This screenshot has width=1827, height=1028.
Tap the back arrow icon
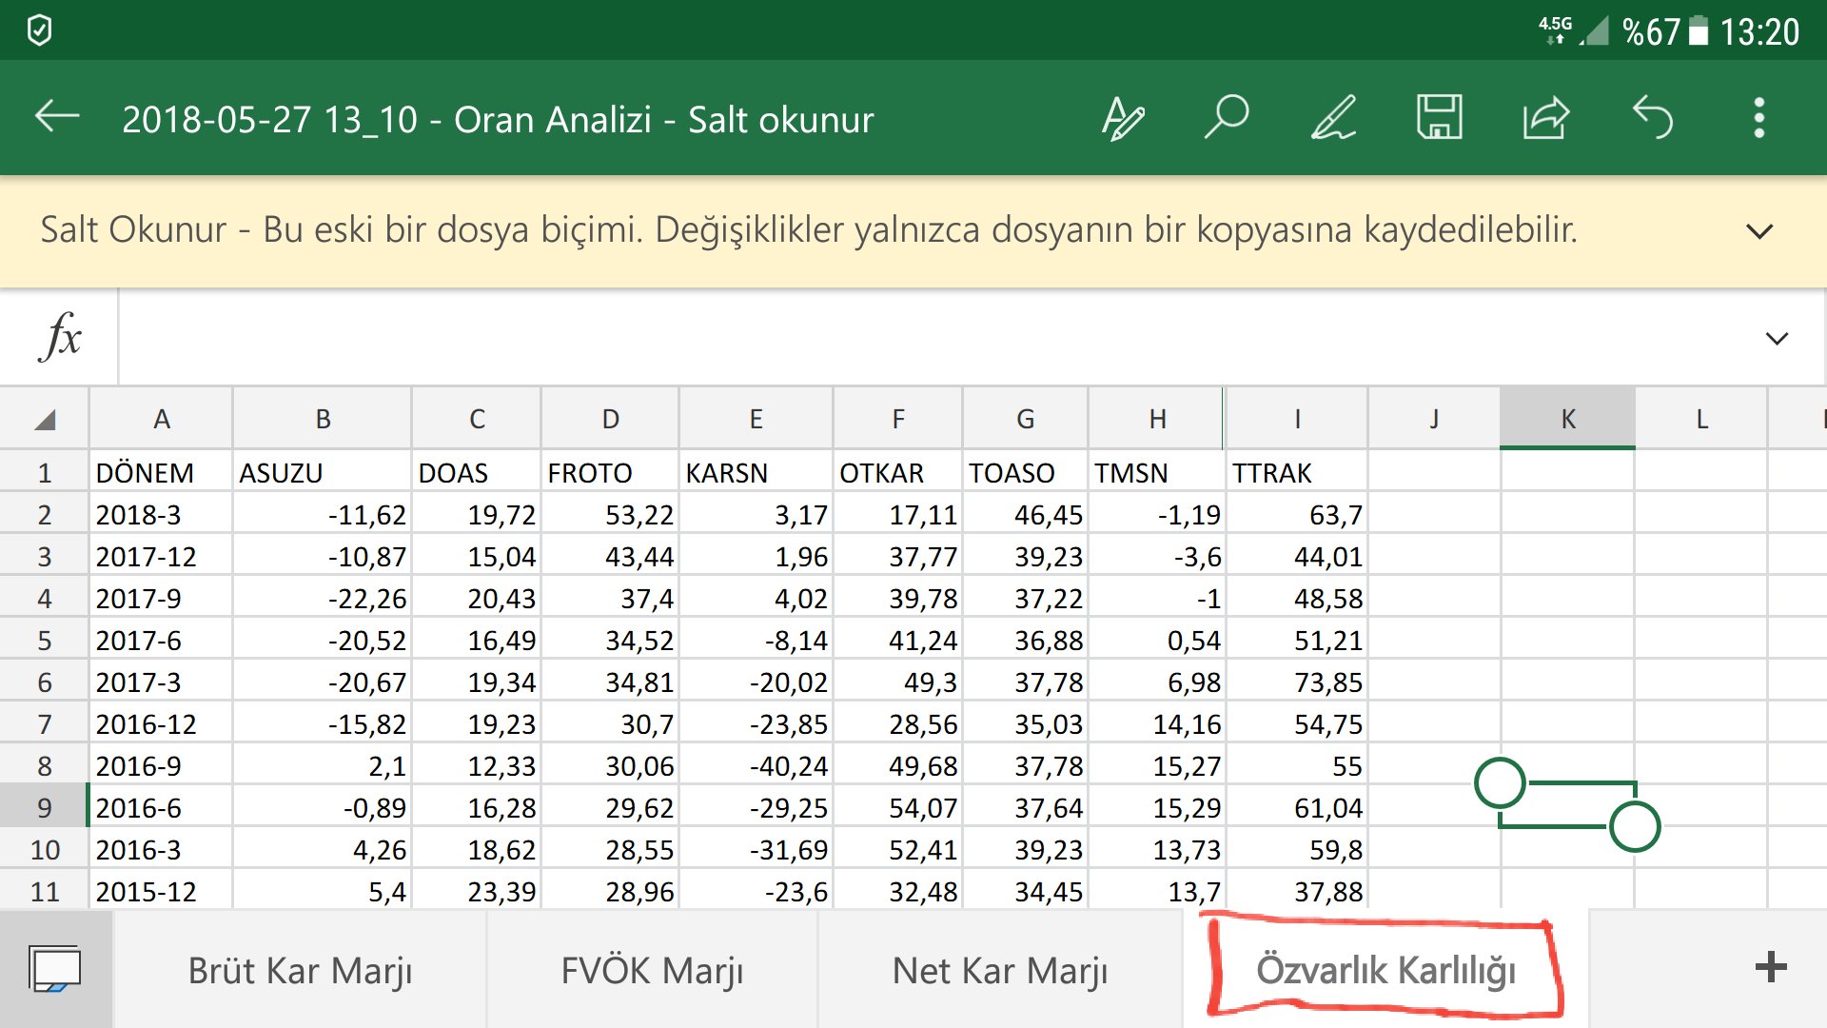click(57, 118)
